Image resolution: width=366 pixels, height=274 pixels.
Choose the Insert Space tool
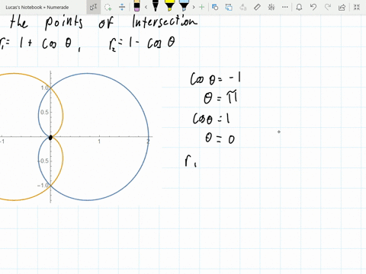[122, 7]
